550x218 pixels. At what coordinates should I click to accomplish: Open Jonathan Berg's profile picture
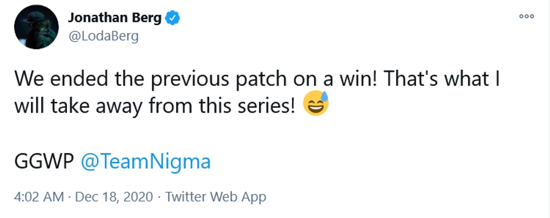click(37, 27)
